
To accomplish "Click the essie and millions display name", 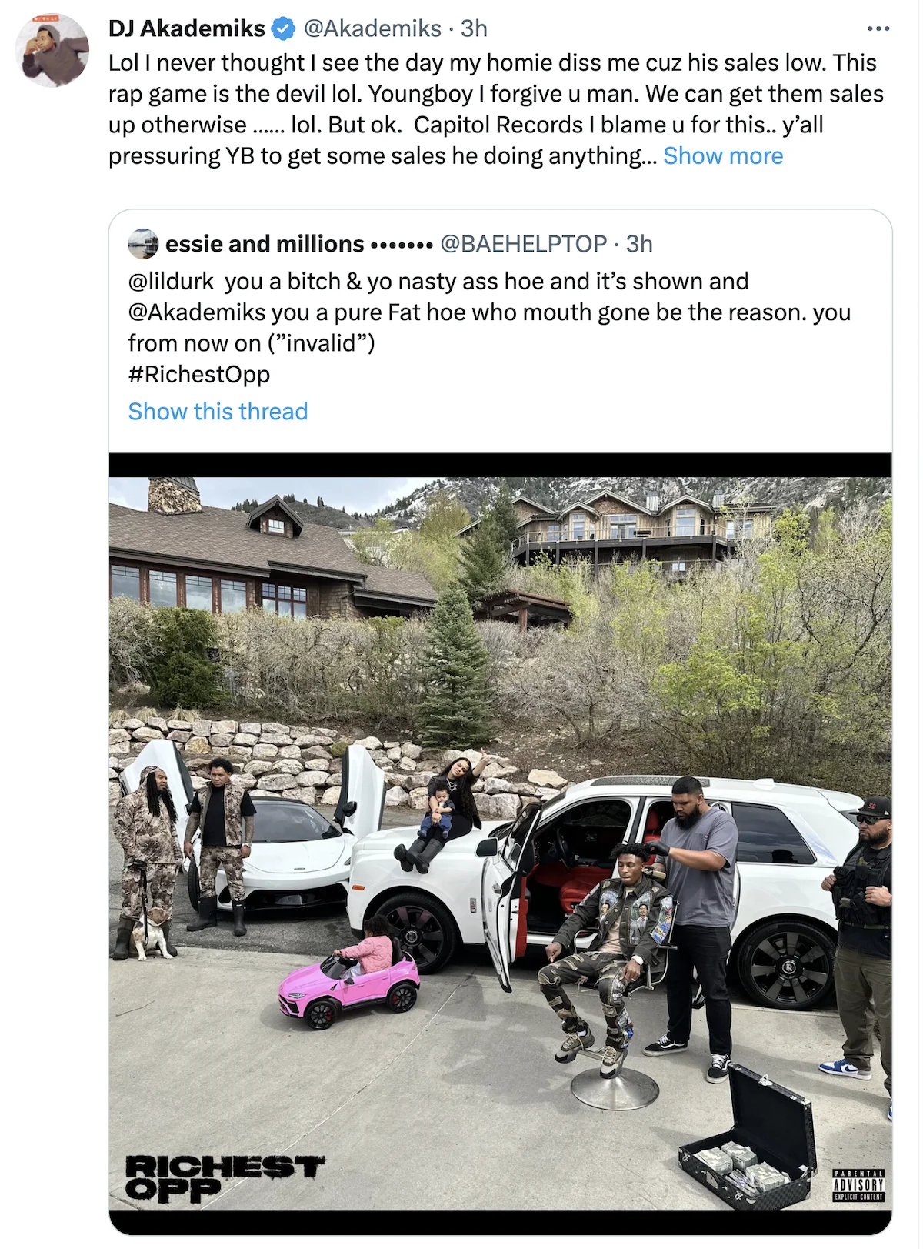I will click(x=265, y=244).
